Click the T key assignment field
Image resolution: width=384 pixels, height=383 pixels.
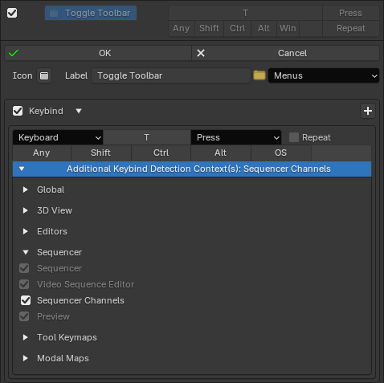pyautogui.click(x=147, y=137)
